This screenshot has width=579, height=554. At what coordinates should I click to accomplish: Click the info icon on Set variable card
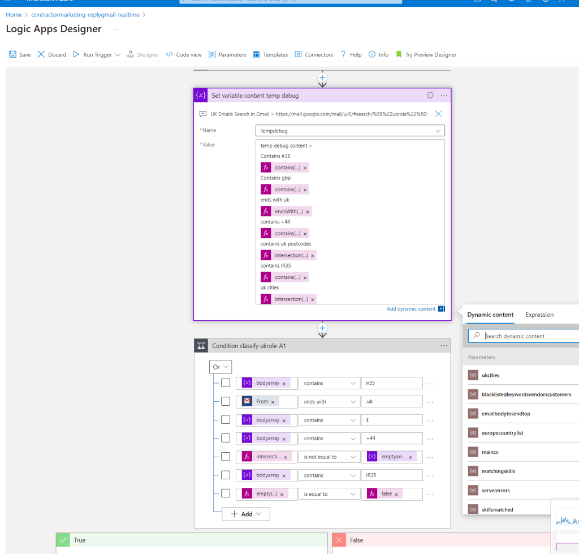430,96
